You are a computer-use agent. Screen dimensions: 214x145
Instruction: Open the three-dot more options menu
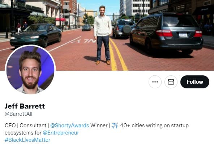(x=155, y=82)
